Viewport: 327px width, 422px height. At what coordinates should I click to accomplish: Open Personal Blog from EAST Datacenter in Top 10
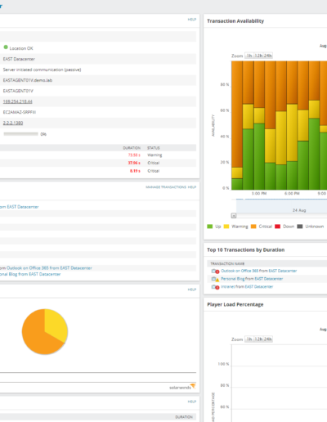252,279
